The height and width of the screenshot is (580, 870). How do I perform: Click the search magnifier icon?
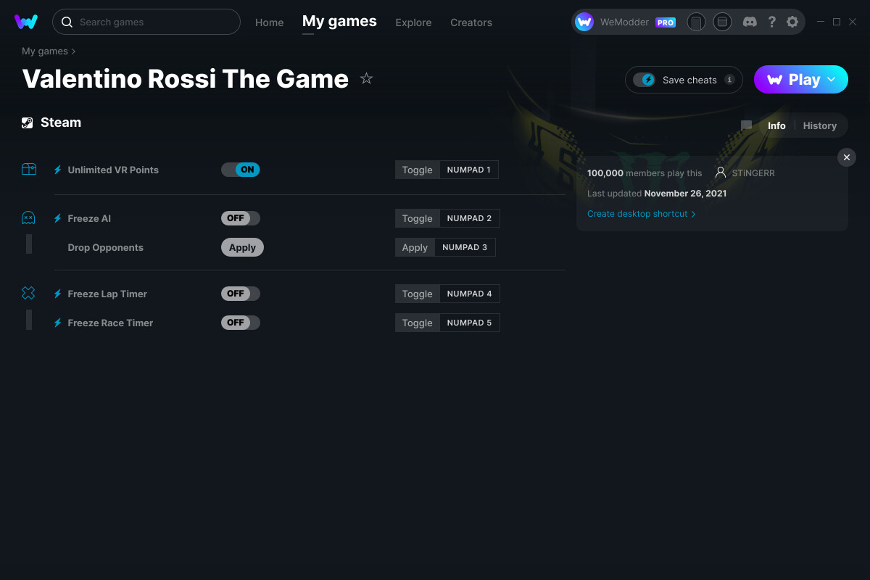pyautogui.click(x=67, y=22)
